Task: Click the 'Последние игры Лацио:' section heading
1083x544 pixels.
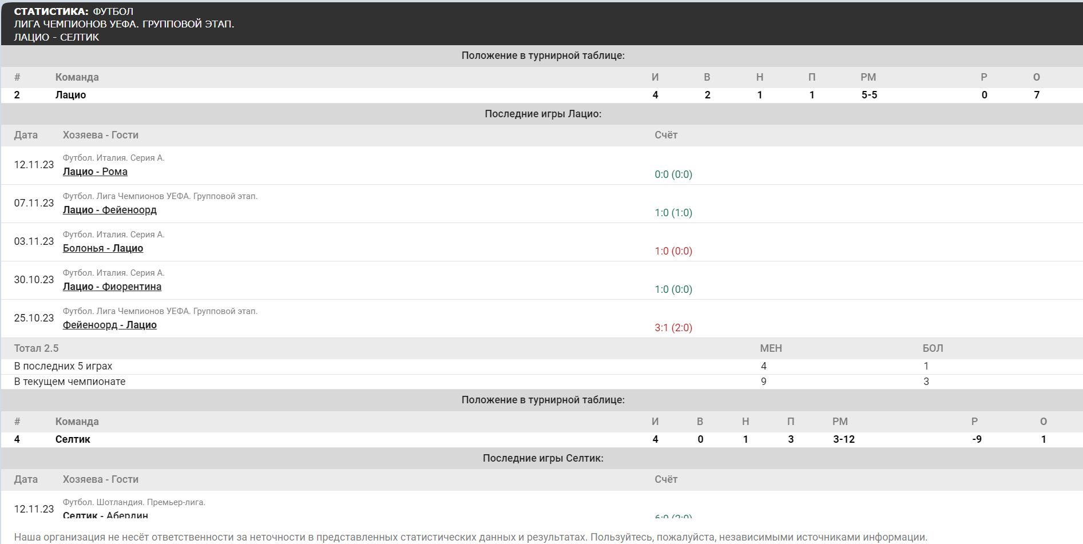Action: (543, 114)
